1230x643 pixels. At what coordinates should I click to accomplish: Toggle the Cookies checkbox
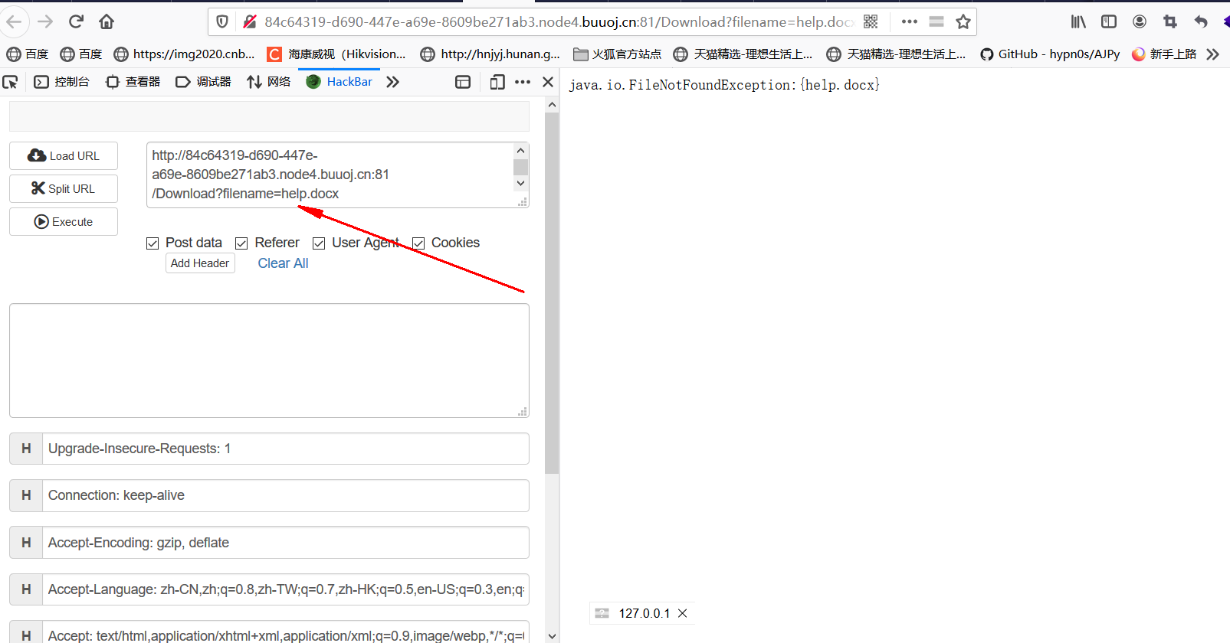click(x=418, y=243)
